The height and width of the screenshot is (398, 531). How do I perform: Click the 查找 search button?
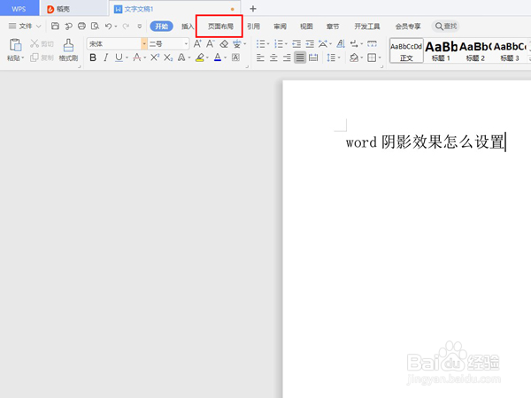point(446,26)
